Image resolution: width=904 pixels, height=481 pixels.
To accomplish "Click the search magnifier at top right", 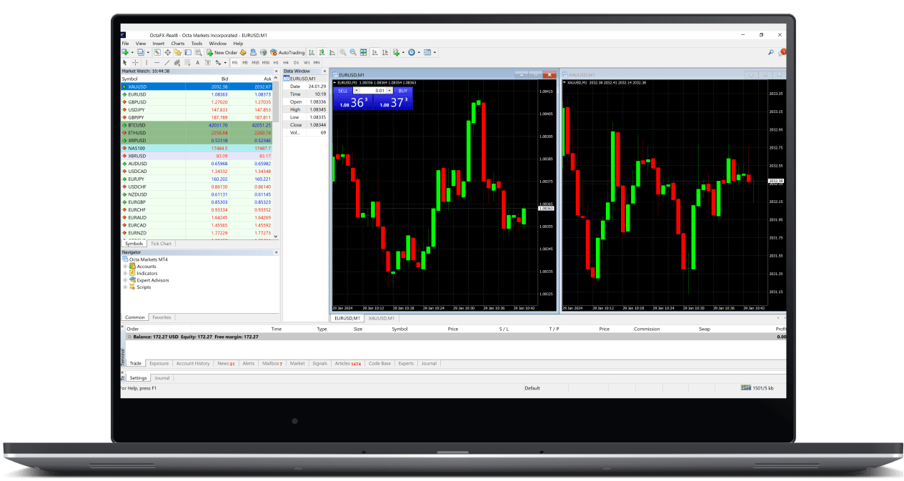I will [771, 52].
